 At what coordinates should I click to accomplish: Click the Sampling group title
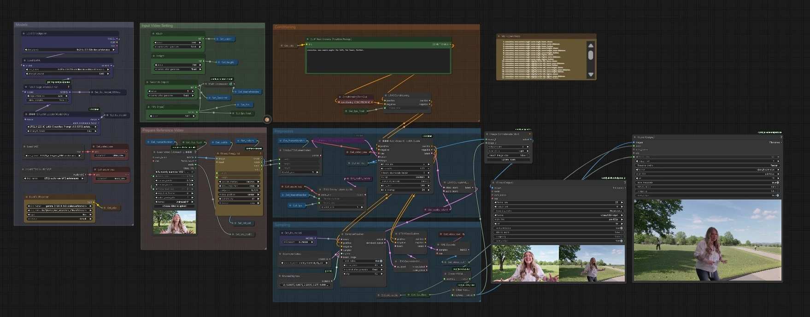pyautogui.click(x=282, y=225)
